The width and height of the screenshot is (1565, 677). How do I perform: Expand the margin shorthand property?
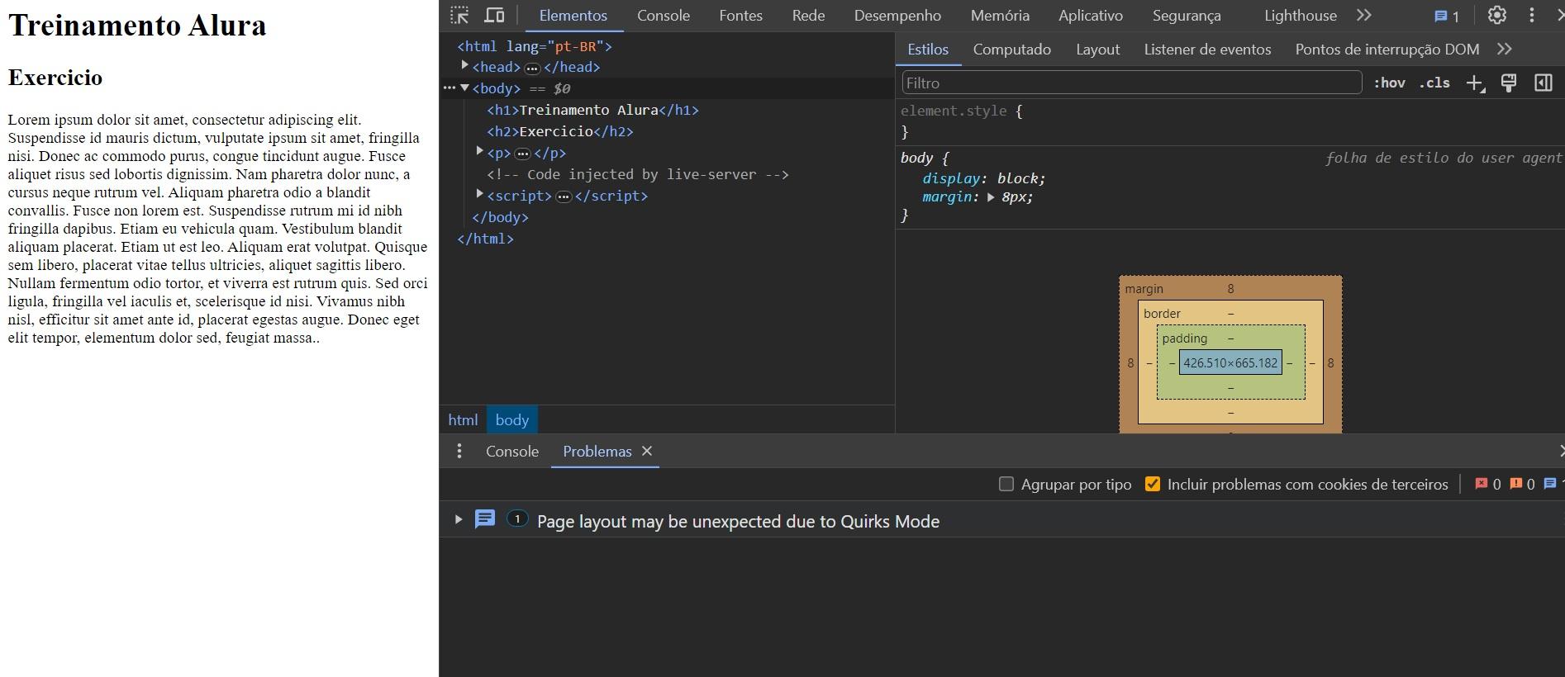[x=991, y=197]
